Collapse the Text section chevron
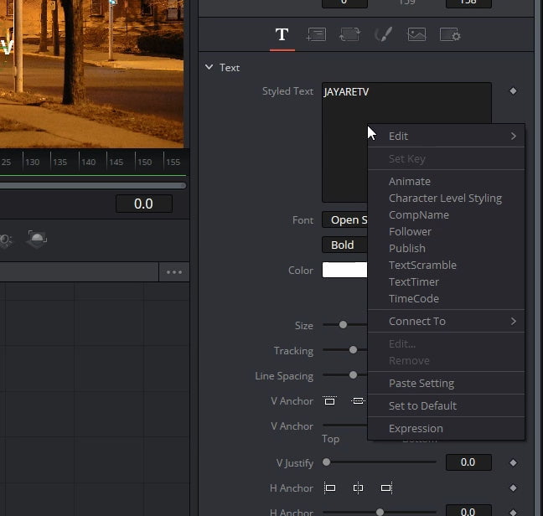The width and height of the screenshot is (543, 516). (x=209, y=67)
